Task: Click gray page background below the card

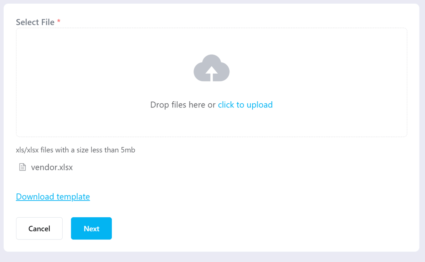Action: [x=212, y=257]
